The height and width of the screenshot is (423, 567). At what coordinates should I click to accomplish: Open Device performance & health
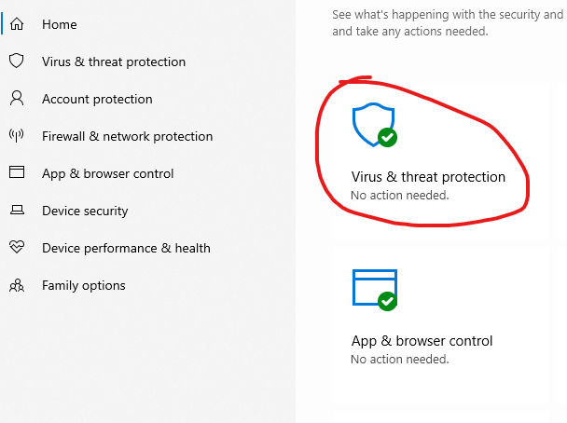(126, 248)
